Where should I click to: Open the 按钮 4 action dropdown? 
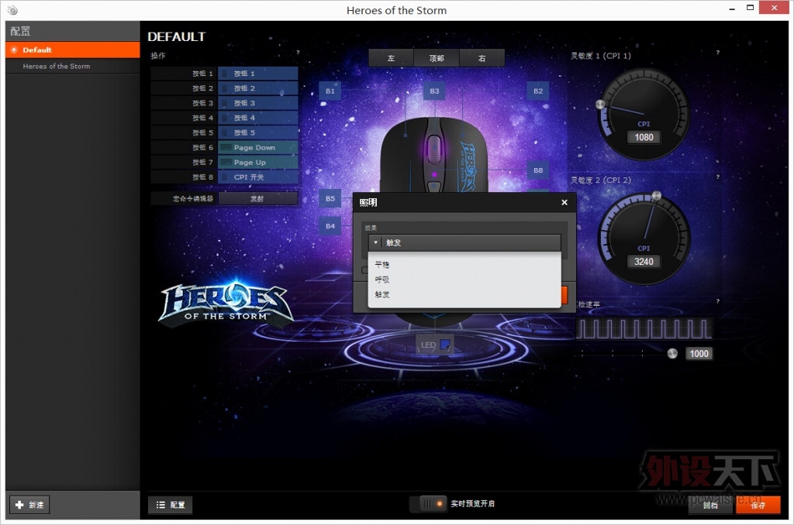(x=258, y=118)
